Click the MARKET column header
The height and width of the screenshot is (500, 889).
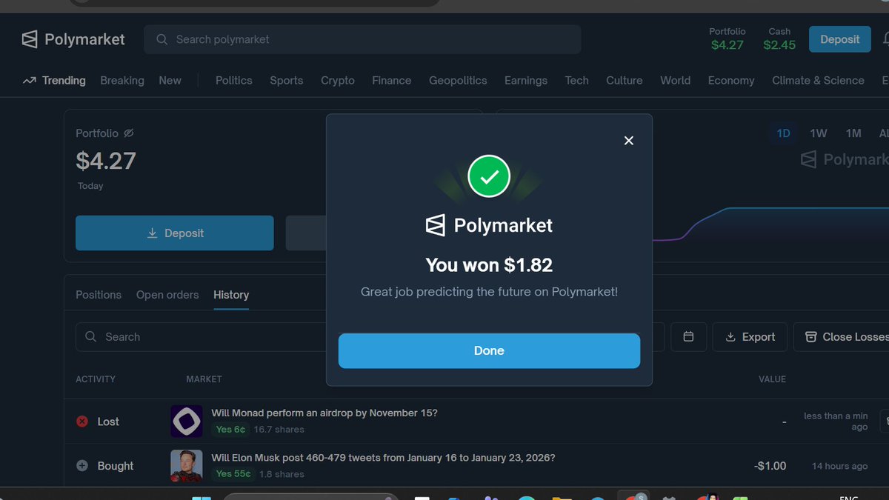pos(204,379)
